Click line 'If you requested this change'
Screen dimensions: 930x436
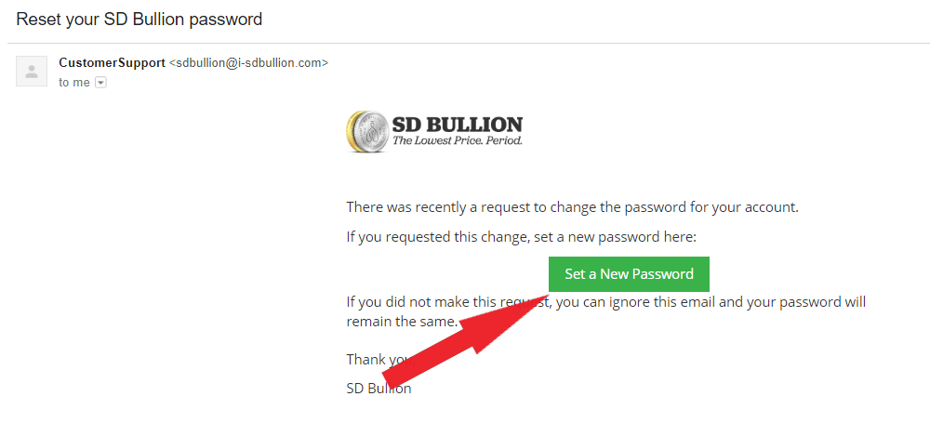[521, 237]
